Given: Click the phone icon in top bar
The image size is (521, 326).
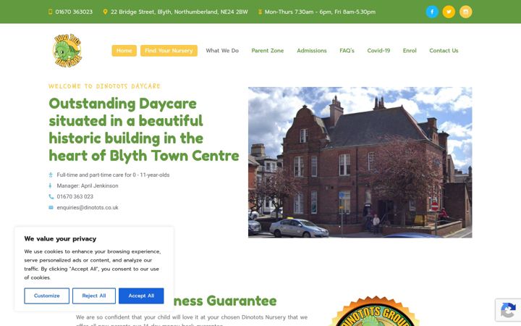Looking at the screenshot, I should (x=50, y=12).
